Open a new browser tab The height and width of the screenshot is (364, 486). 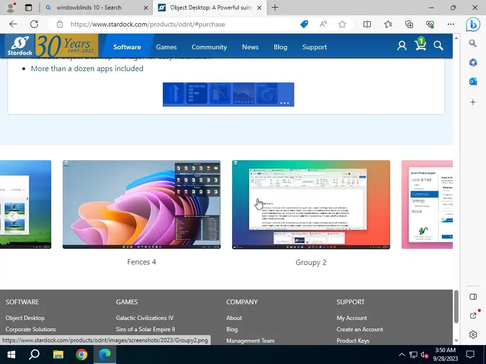coord(275,8)
